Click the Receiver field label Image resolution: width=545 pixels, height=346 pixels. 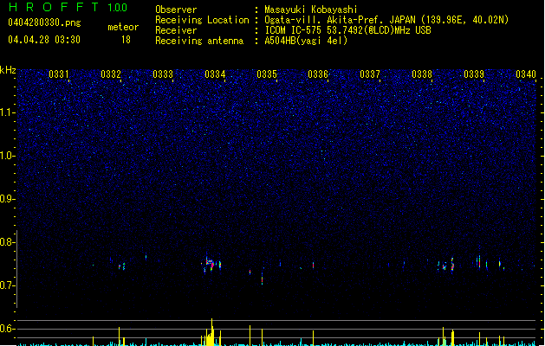coord(176,30)
